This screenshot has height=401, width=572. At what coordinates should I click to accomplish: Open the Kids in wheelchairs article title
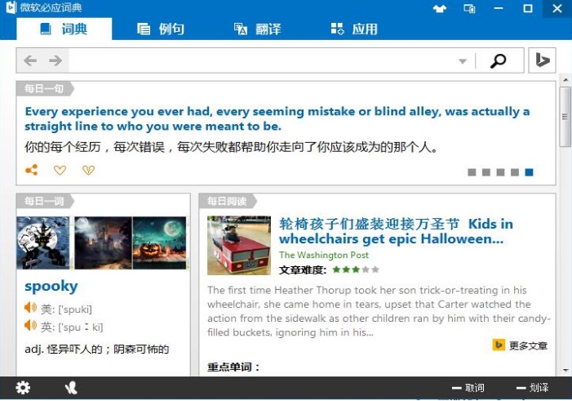pos(396,231)
